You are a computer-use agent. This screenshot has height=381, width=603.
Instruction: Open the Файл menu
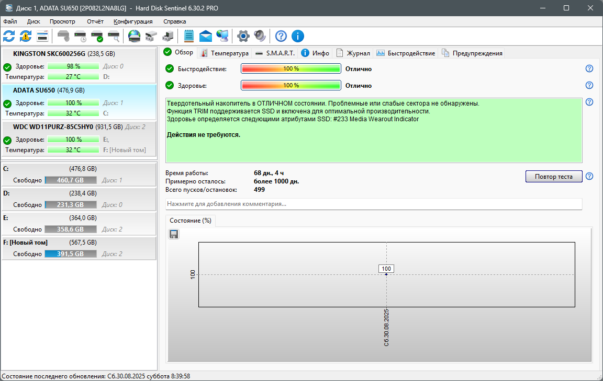coord(10,21)
